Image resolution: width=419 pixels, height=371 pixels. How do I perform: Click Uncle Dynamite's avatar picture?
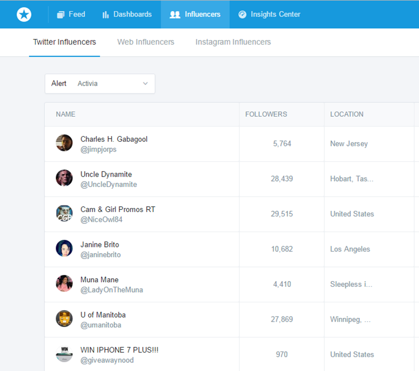[x=64, y=178]
